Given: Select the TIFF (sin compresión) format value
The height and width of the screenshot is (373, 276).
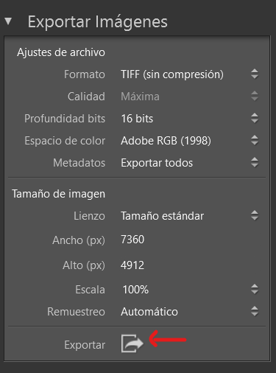Looking at the screenshot, I should coord(172,74).
